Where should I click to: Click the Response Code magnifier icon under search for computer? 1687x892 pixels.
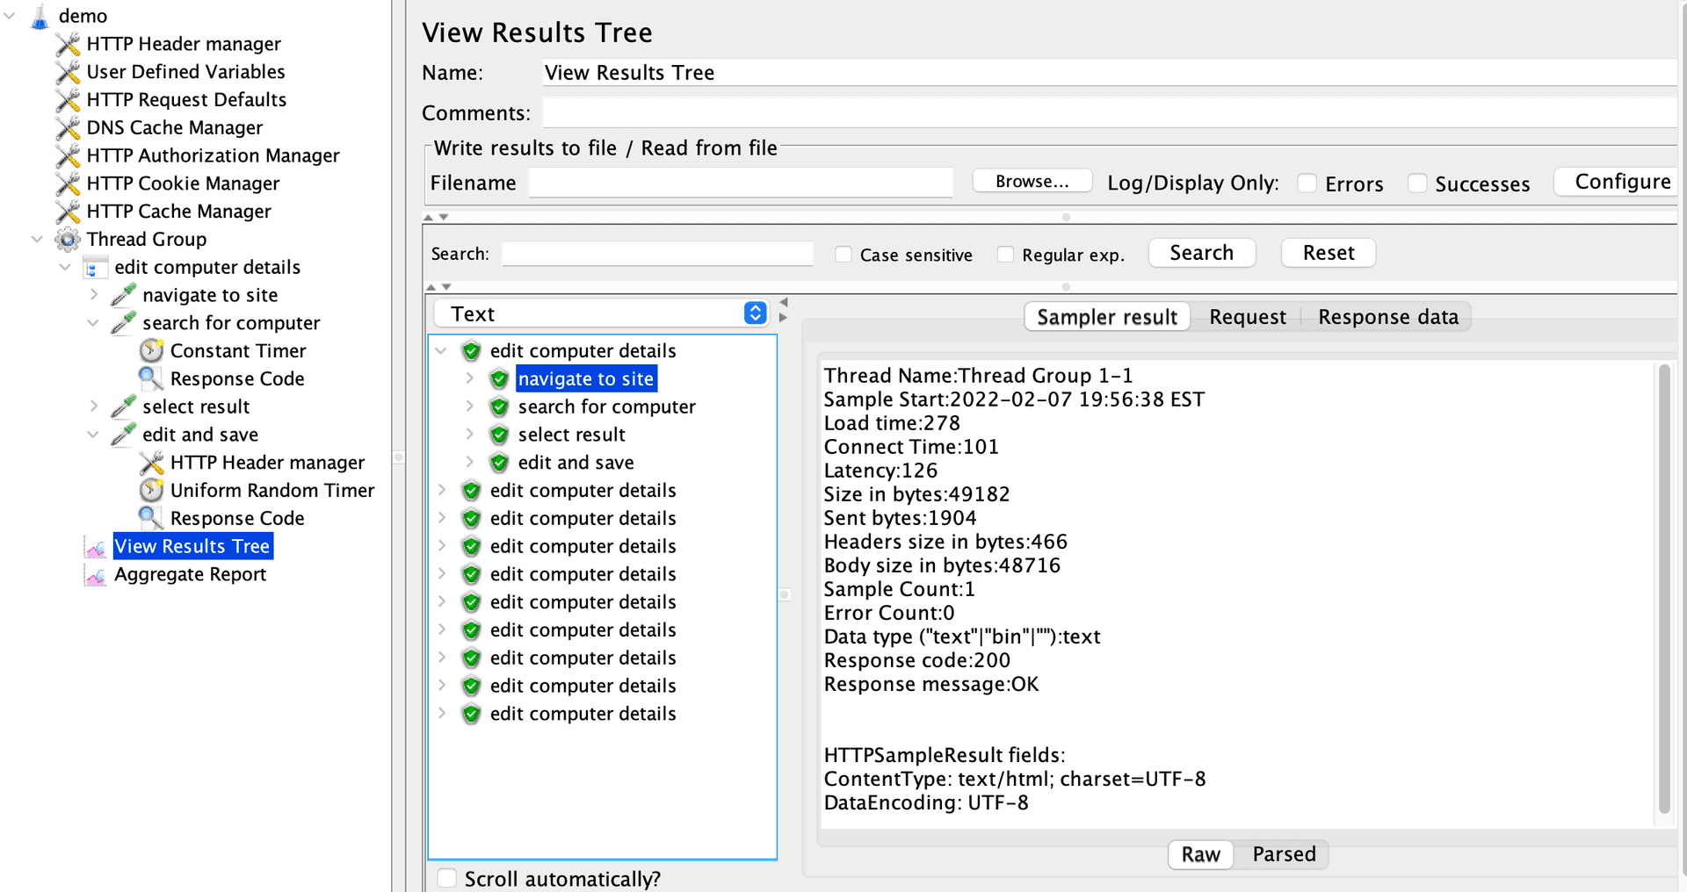(x=151, y=378)
